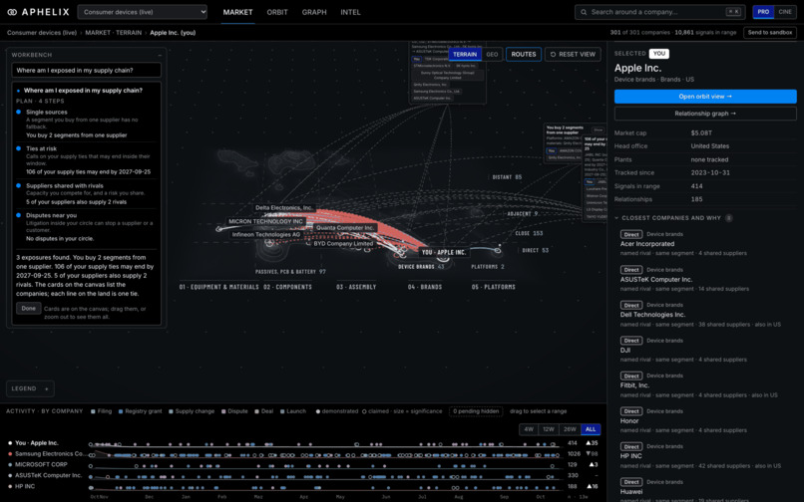Click the Direct badge for DJI
Viewport: 804px width, 502px height.
point(631,341)
